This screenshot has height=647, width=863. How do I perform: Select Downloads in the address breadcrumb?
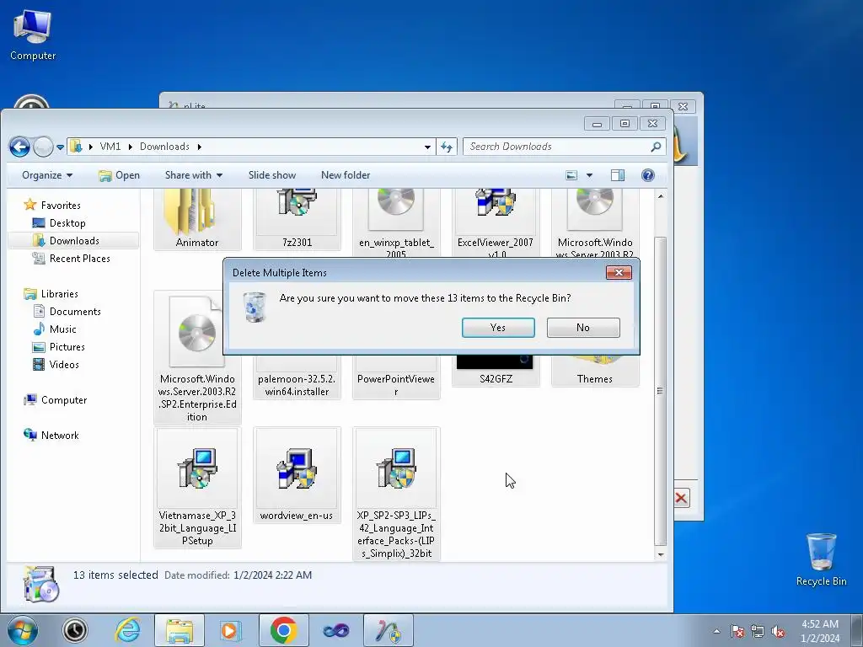(x=164, y=147)
